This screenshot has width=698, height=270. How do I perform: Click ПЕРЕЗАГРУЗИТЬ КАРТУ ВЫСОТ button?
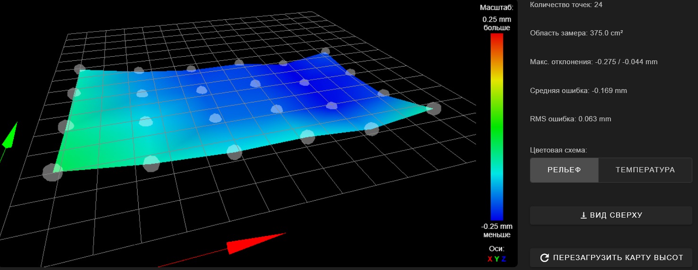(x=611, y=258)
